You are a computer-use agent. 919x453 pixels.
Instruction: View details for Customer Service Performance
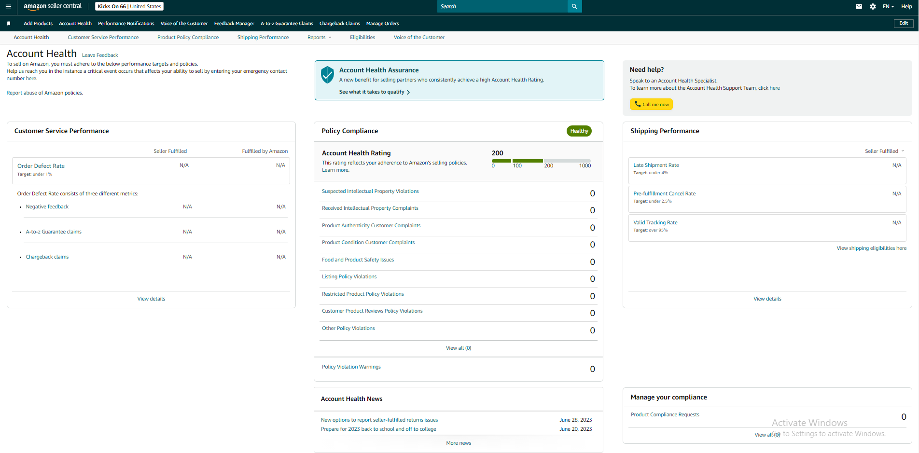coord(151,299)
